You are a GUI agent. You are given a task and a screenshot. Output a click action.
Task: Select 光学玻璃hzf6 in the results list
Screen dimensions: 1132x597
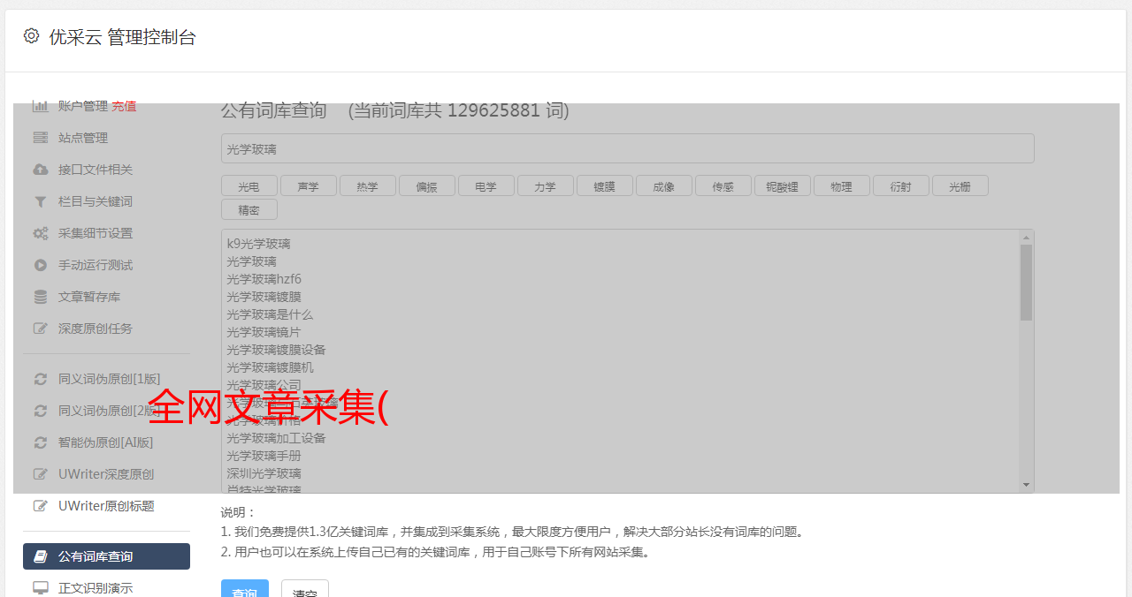tap(264, 279)
